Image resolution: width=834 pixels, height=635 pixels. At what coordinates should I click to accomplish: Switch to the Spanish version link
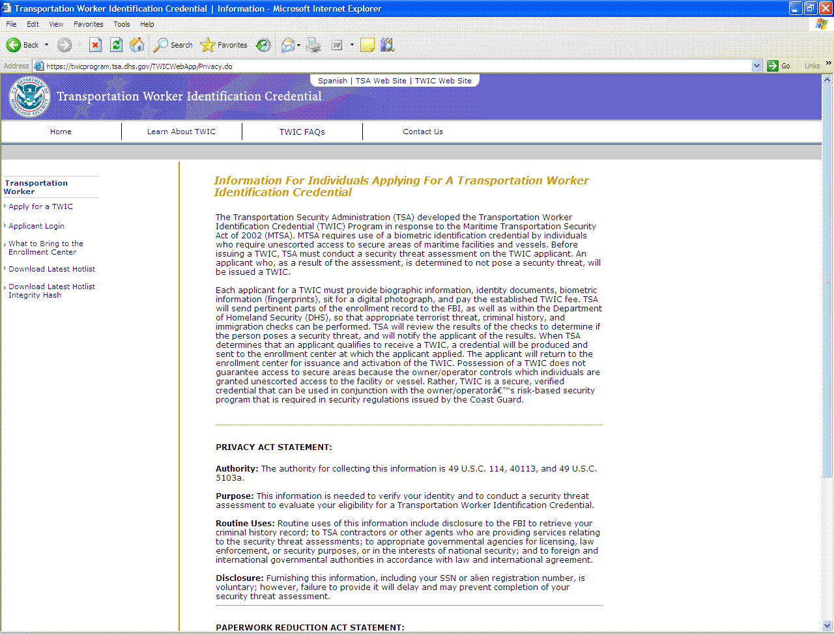332,81
